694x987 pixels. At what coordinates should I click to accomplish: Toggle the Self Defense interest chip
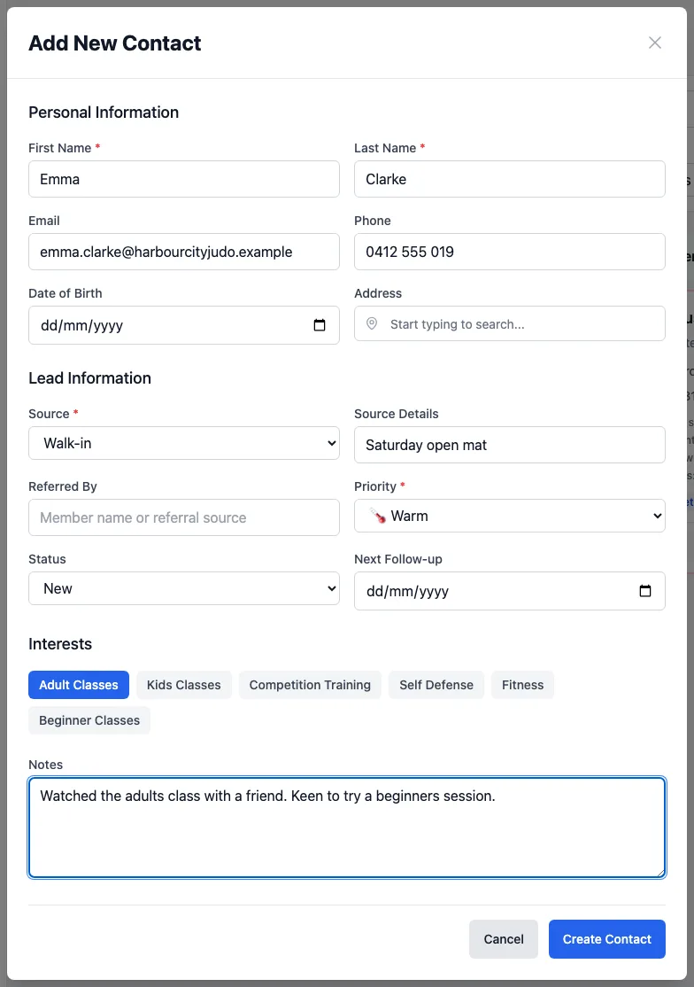click(436, 685)
